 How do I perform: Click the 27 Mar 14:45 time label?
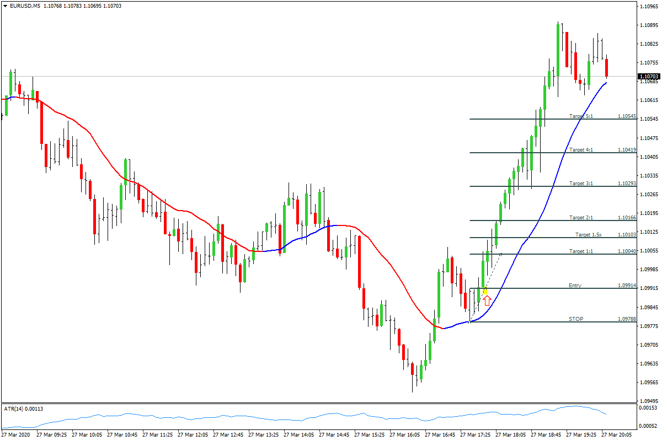point(334,435)
